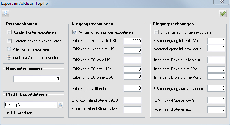Viewport: 230px width, 125px height.
Task: Click We. Inland Steuersatz 3 field
Action: click(x=216, y=100)
